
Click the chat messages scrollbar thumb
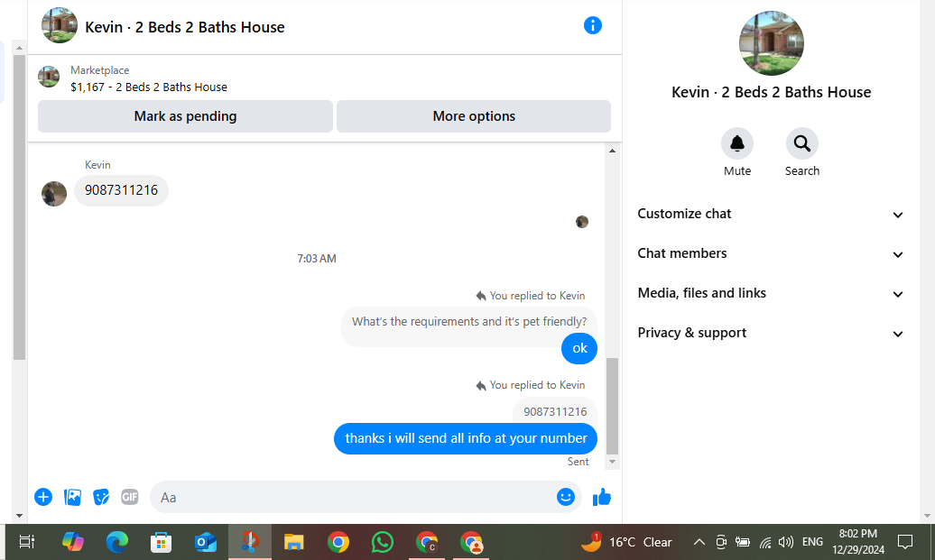613,406
